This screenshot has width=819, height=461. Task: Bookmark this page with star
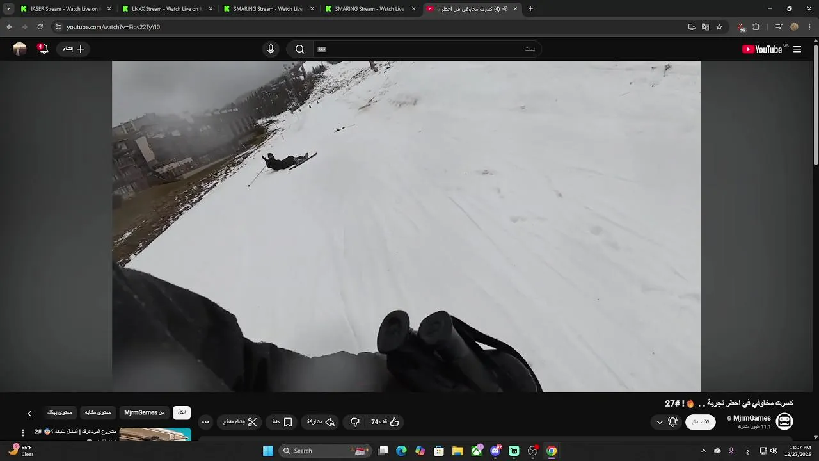coord(719,27)
